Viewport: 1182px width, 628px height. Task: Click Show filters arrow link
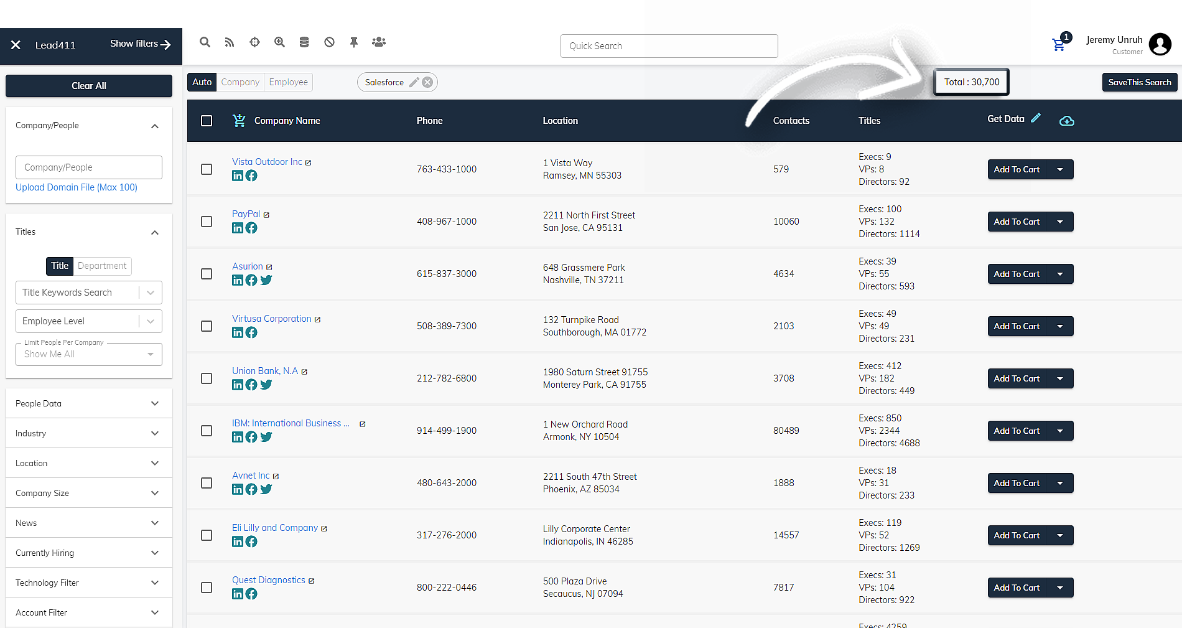click(140, 44)
